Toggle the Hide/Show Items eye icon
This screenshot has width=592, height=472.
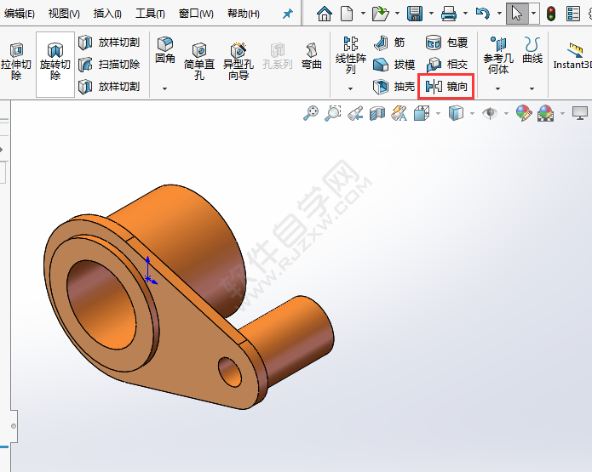coord(490,113)
